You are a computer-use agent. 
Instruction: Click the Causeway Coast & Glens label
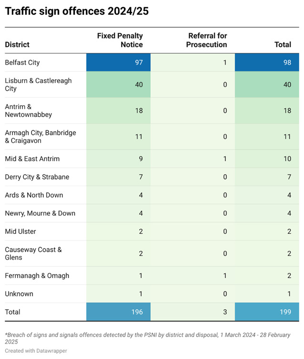(x=33, y=253)
